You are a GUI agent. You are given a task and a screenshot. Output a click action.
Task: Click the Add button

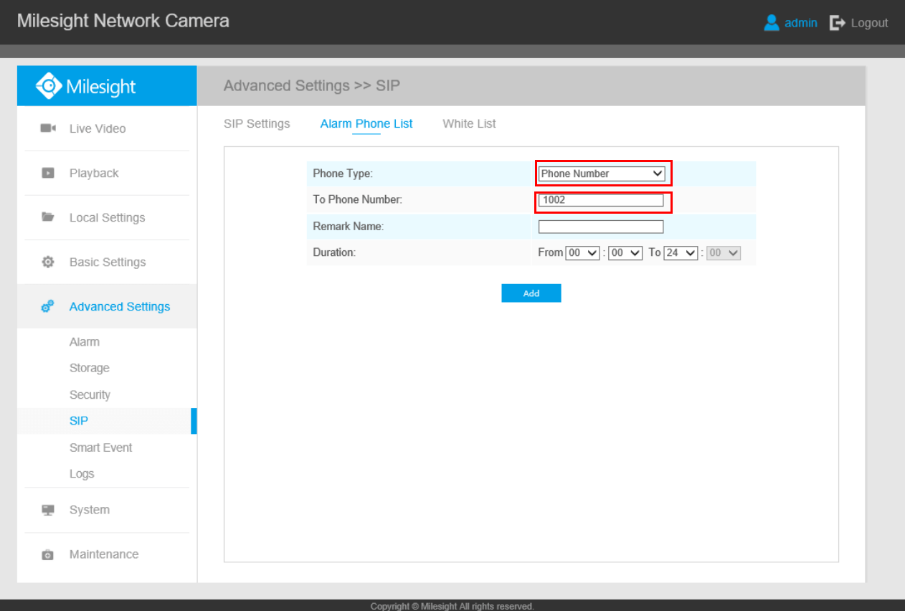point(531,293)
